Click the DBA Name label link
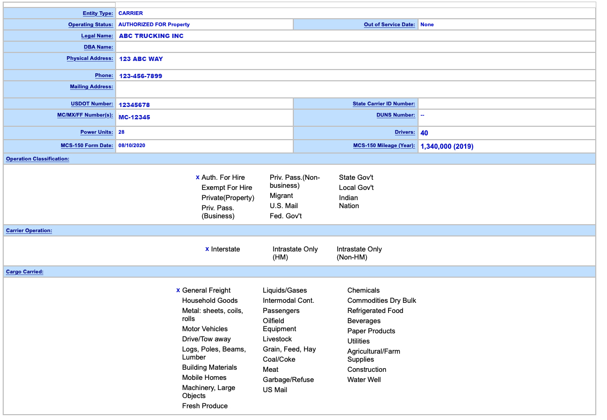The width and height of the screenshot is (607, 420). coord(98,47)
